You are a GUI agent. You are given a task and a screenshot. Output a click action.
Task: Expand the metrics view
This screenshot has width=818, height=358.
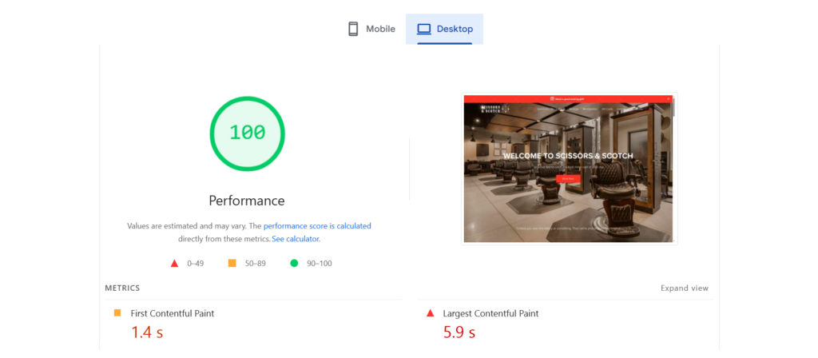[x=684, y=288]
